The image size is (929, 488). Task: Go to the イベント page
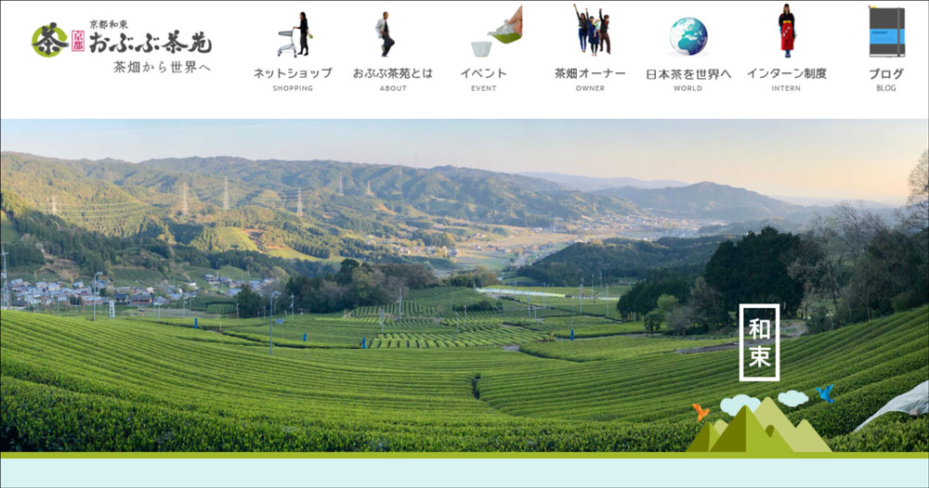coord(483,73)
